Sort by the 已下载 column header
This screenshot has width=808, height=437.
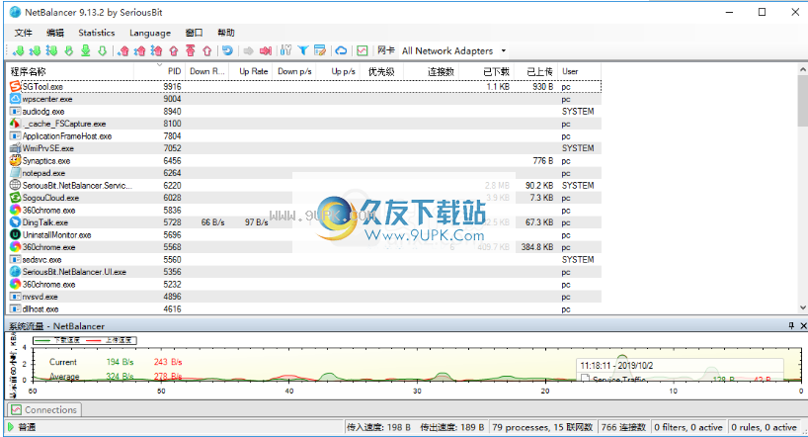pos(485,71)
